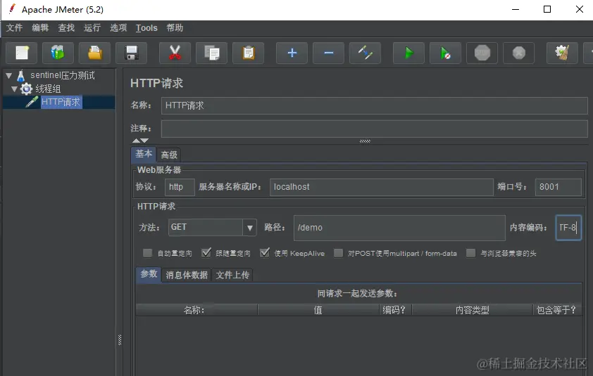Image resolution: width=593 pixels, height=376 pixels.
Task: Toggle the 自动重定向 checkbox
Action: (x=147, y=253)
